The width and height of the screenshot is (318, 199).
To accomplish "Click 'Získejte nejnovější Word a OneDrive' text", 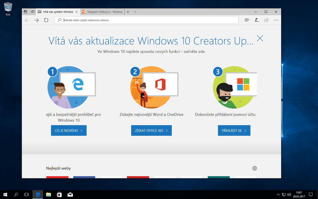I will 151,115.
